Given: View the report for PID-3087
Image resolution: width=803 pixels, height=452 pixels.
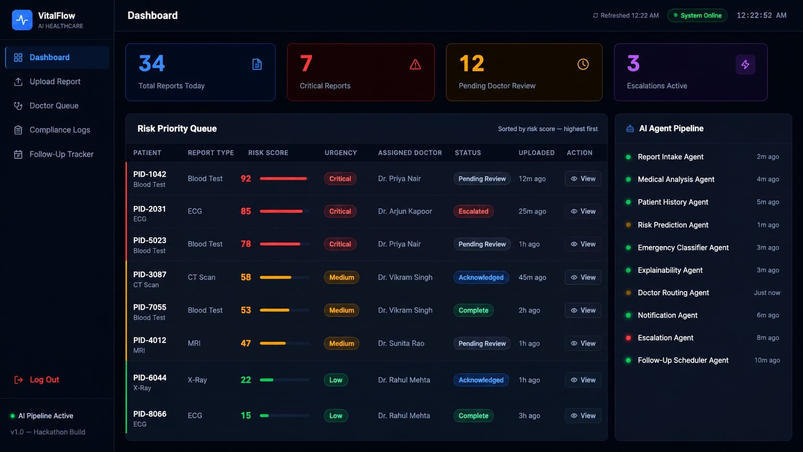Looking at the screenshot, I should (x=583, y=277).
